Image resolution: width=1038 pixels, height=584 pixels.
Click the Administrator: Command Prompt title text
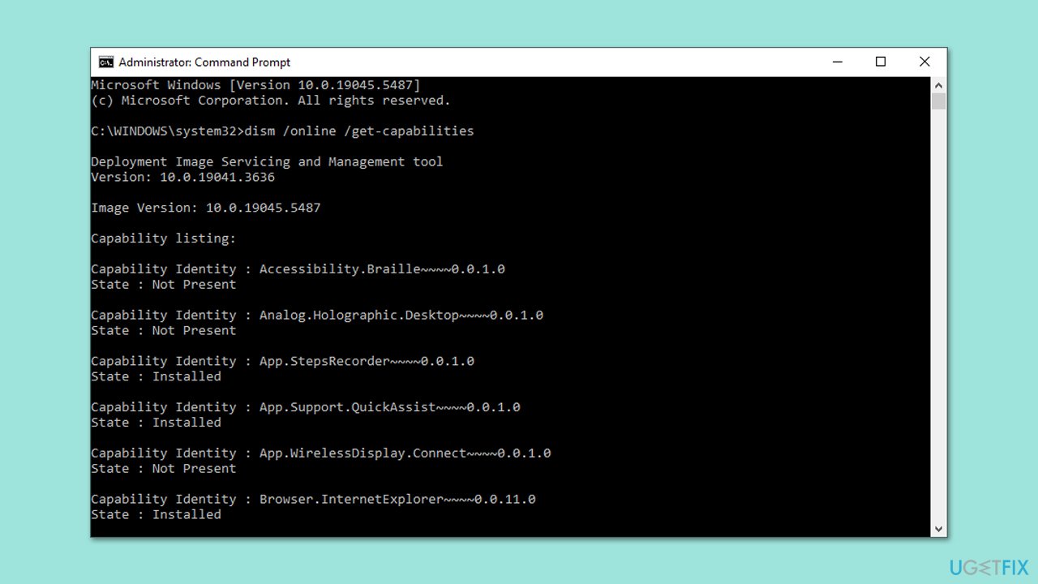click(x=204, y=62)
